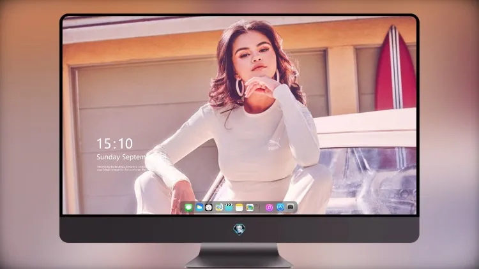Click the dock divider before iTunes icon

coord(260,207)
